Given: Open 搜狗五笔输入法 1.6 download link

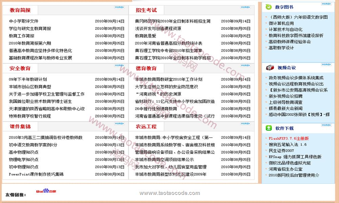Looking at the screenshot, I should coord(287,144).
